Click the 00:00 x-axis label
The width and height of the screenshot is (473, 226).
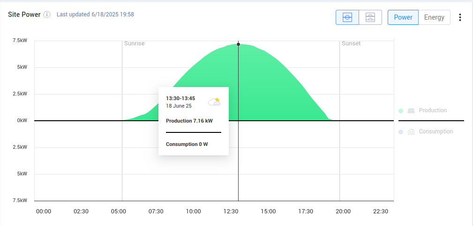pos(44,211)
